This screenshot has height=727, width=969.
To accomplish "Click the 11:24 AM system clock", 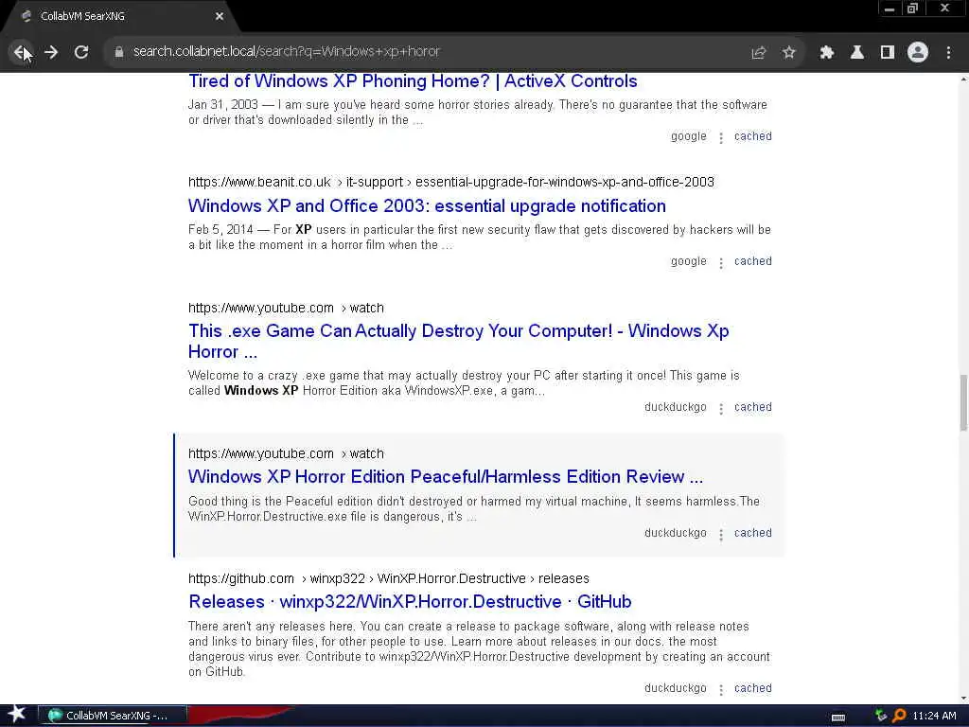I will 934,716.
